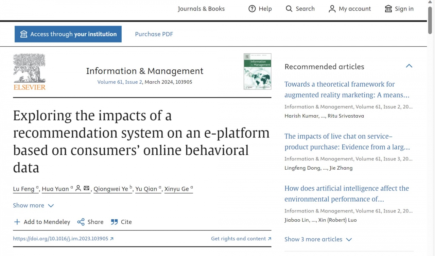Open the Volume 61, Issue 2 link
Viewport: 435px width, 256px height.
click(120, 82)
